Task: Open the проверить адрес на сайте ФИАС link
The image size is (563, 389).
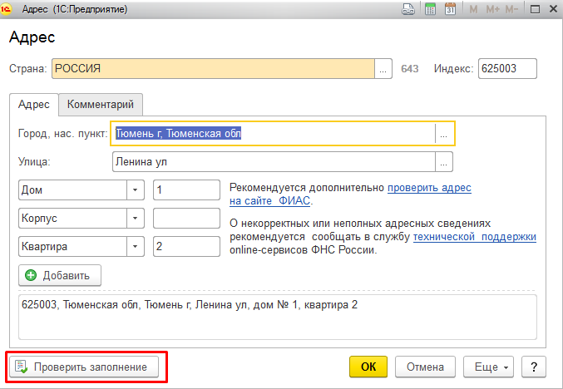Action: point(429,189)
